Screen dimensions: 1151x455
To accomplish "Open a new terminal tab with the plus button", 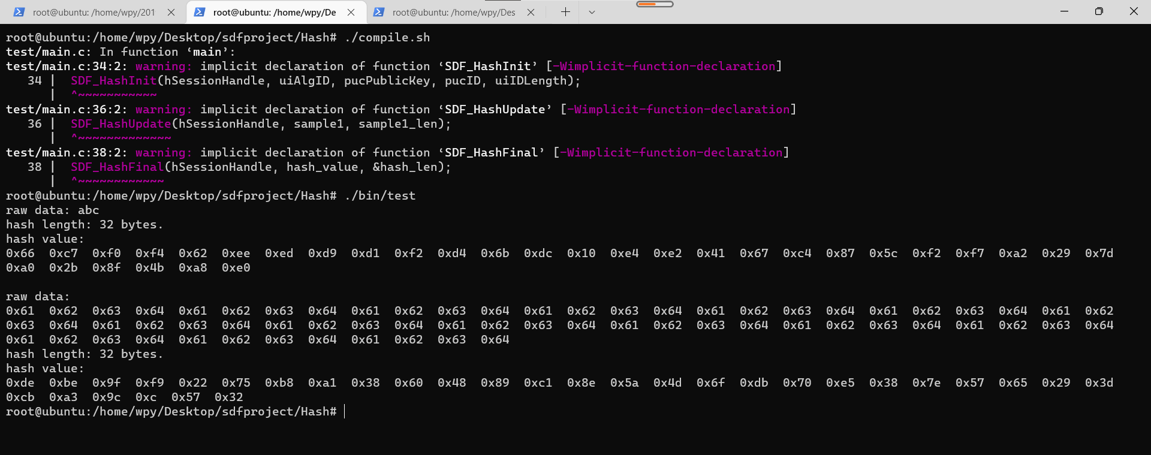I will pos(565,12).
